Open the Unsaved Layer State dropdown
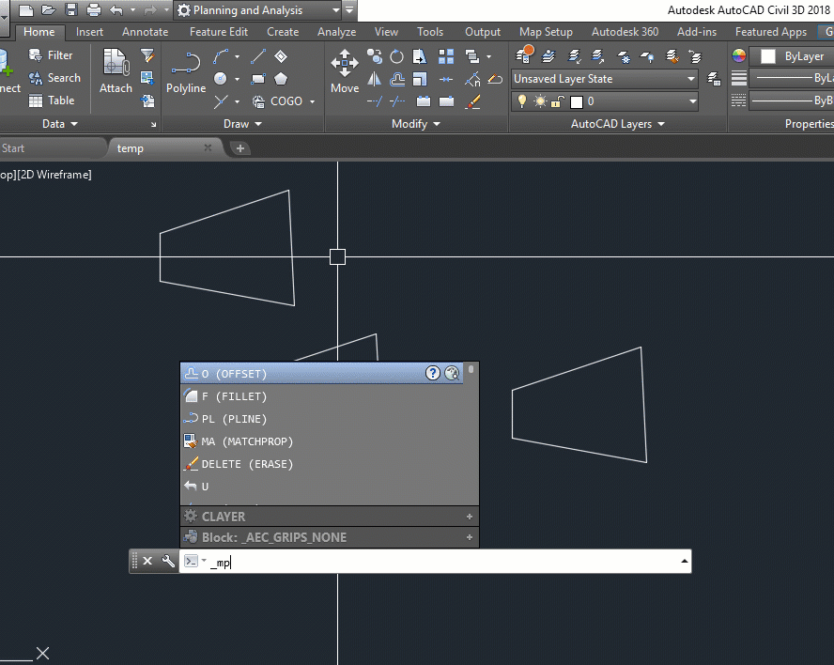The image size is (834, 665). point(691,79)
